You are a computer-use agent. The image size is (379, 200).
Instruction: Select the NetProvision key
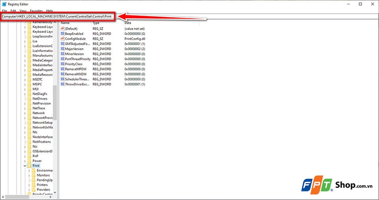pos(42,103)
